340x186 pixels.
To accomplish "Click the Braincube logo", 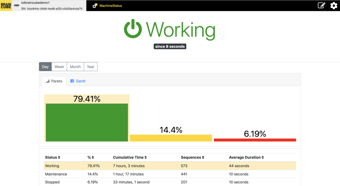I will tap(6, 6).
